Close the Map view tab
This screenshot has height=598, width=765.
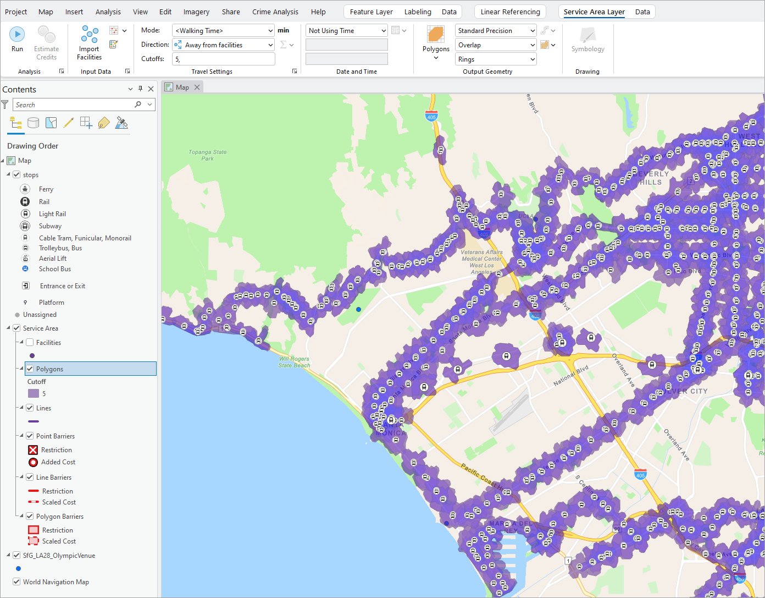197,87
